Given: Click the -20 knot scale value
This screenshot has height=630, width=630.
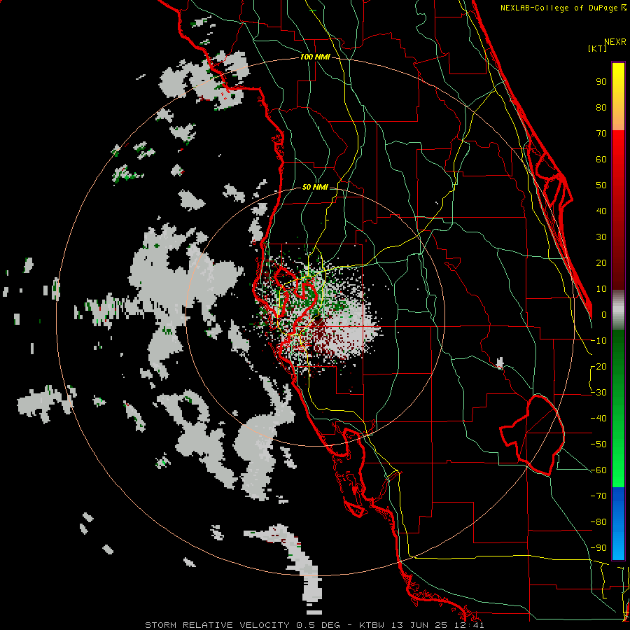Looking at the screenshot, I should pyautogui.click(x=598, y=366).
